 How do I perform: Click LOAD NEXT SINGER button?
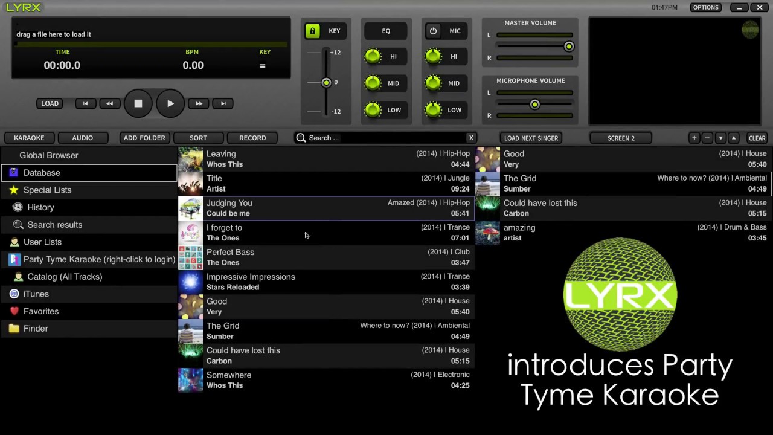[x=531, y=138]
